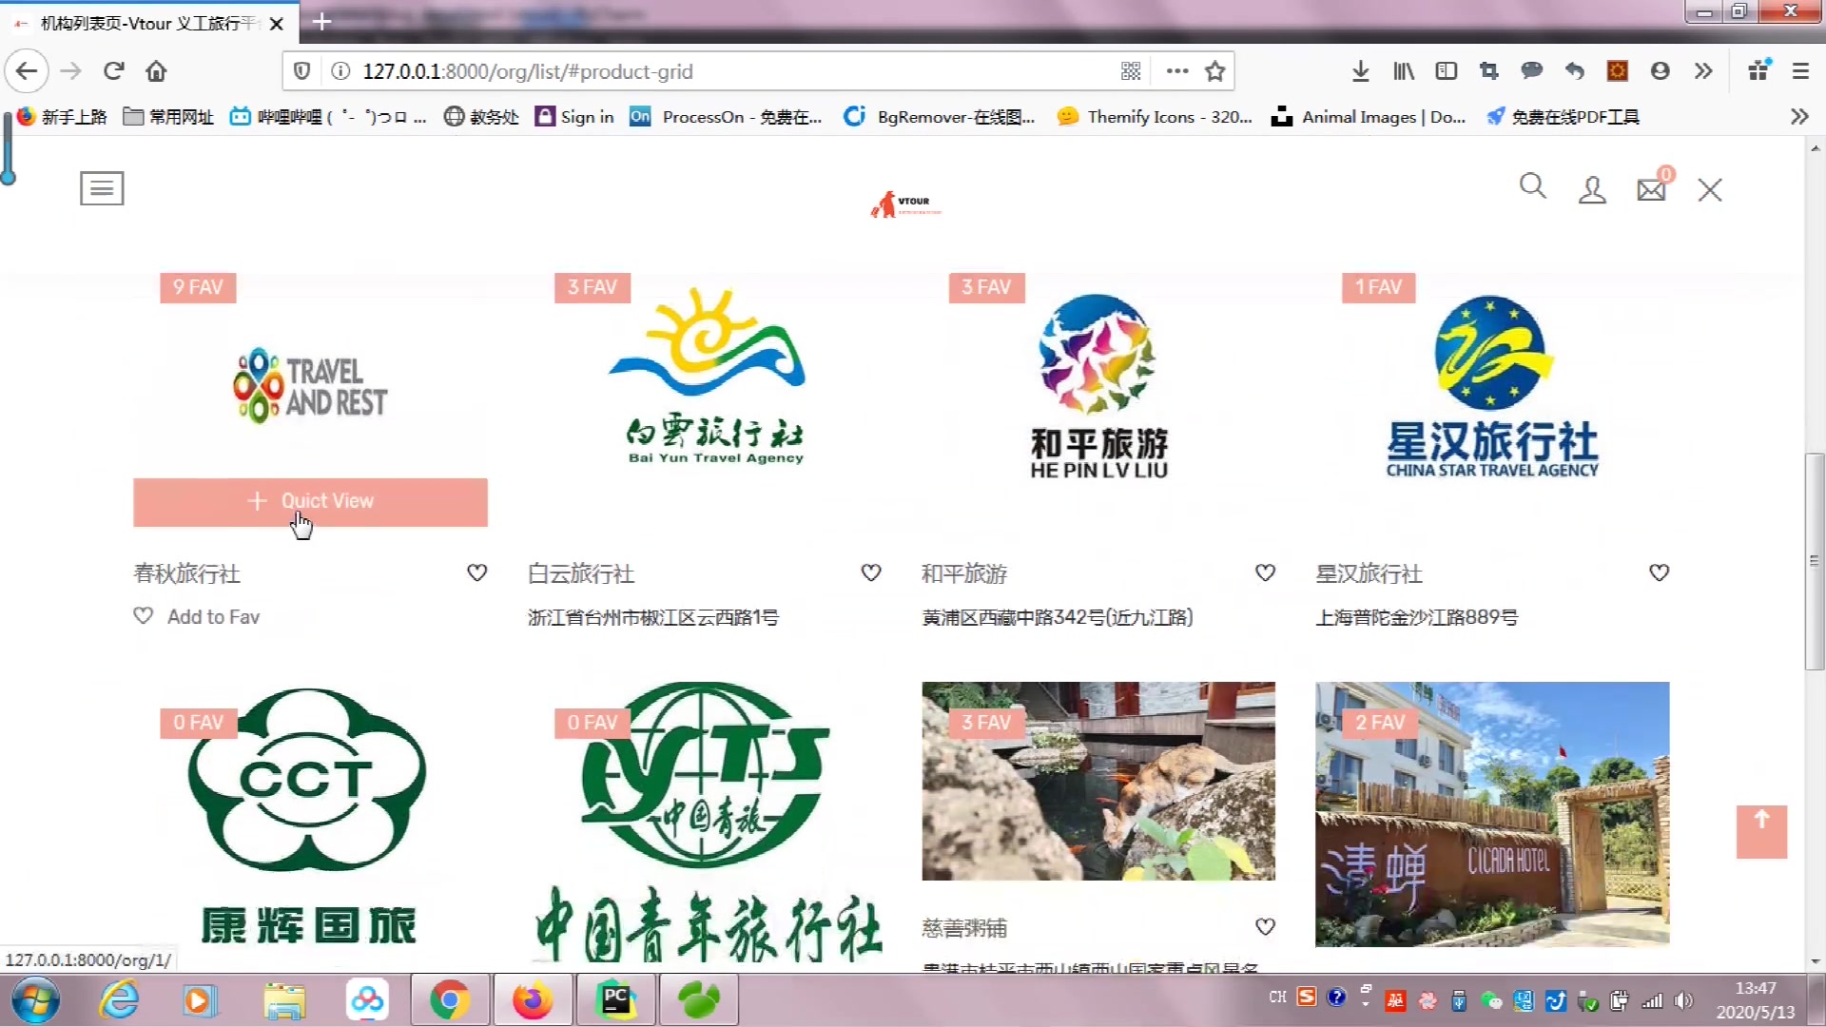Open Firefox Downloads icon
Viewport: 1826px width, 1027px height.
pos(1360,70)
